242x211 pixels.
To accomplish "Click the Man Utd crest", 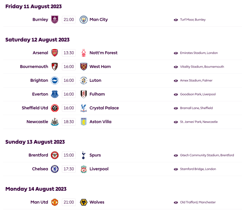I will click(x=55, y=202).
